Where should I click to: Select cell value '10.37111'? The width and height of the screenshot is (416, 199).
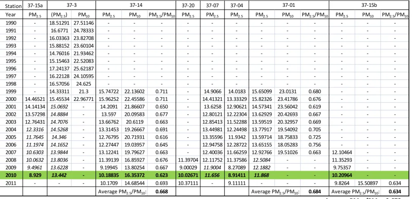point(188,183)
